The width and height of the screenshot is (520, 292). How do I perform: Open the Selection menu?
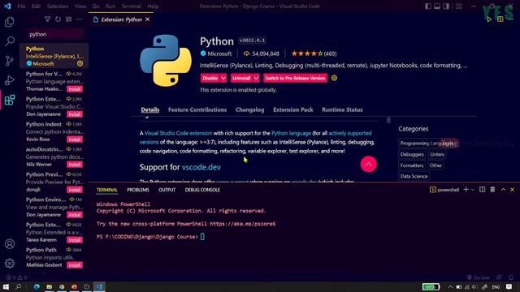coord(58,6)
